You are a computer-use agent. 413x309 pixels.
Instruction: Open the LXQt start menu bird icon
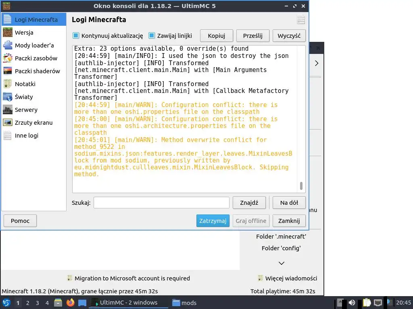pyautogui.click(x=6, y=303)
